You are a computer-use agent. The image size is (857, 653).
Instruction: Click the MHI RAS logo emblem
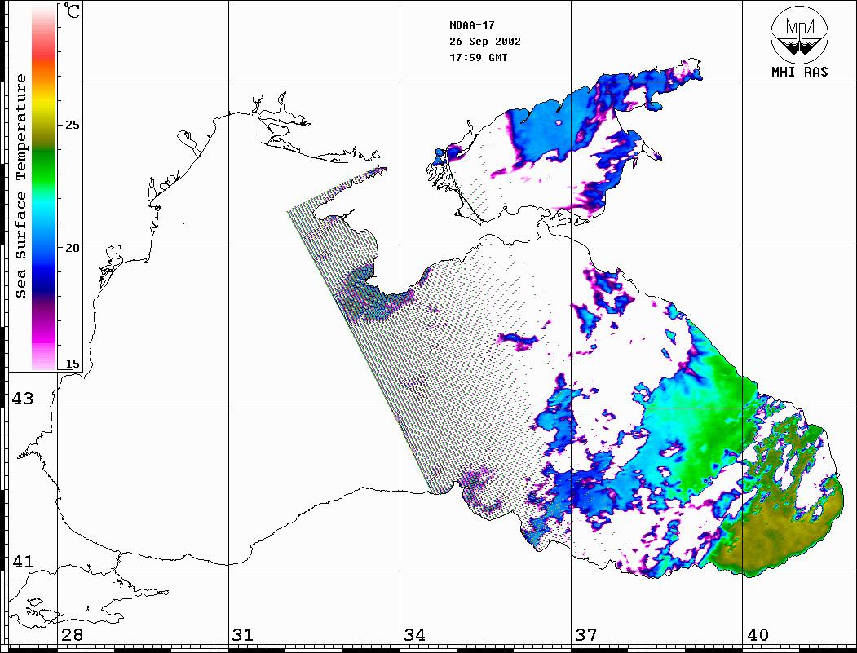800,34
